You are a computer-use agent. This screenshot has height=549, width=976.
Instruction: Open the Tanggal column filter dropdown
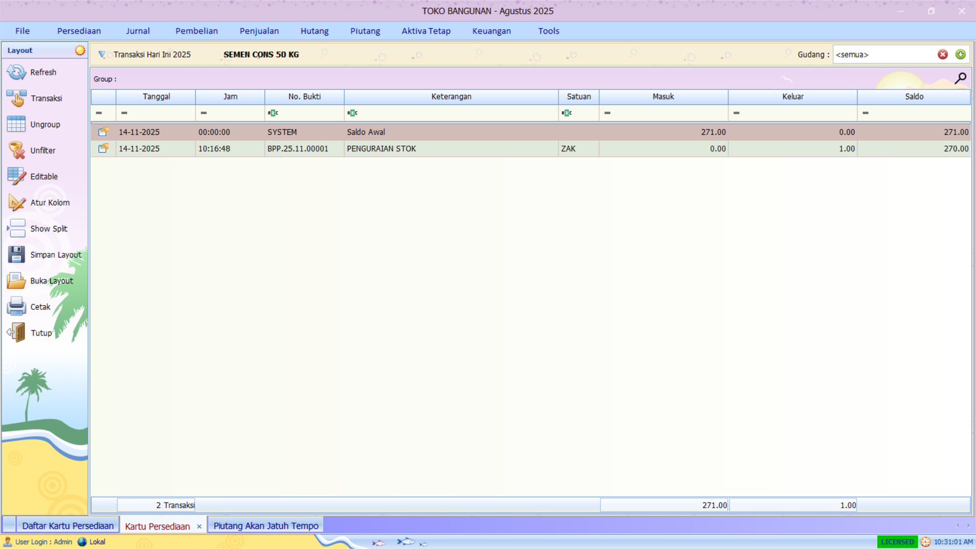[125, 112]
